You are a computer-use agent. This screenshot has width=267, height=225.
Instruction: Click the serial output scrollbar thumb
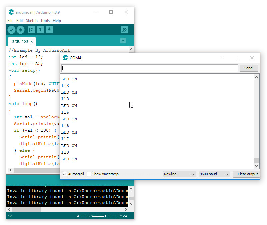pyautogui.click(x=256, y=160)
